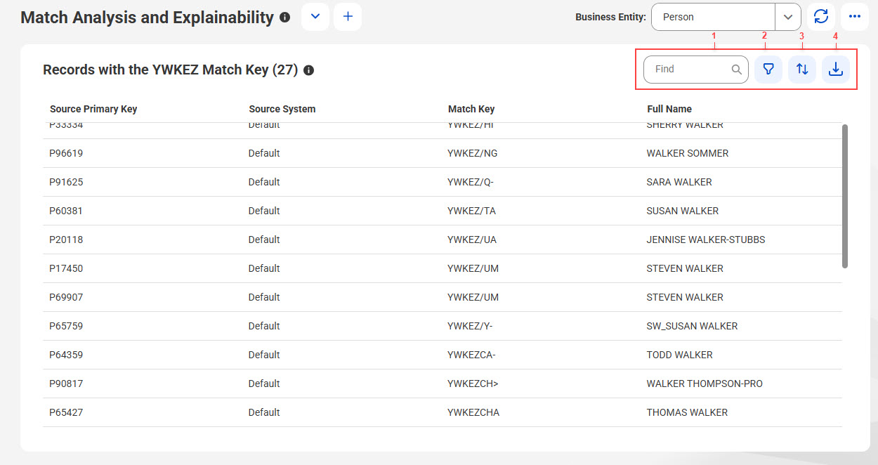Click match key YWKEZ/Y-

470,326
